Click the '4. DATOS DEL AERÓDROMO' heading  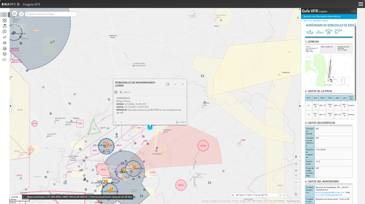pyautogui.click(x=322, y=181)
